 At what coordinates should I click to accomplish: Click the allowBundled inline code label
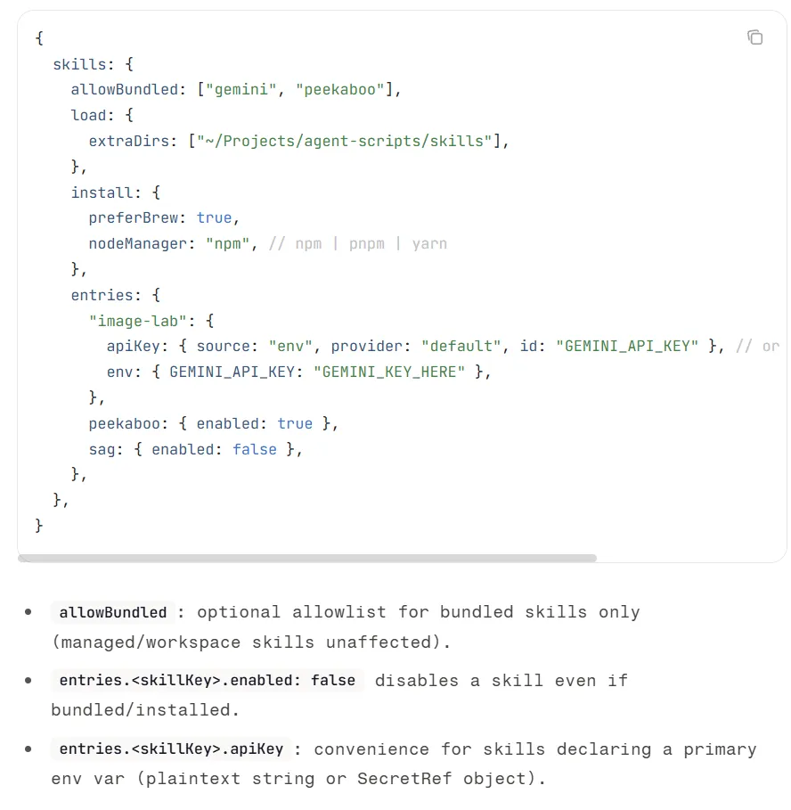pyautogui.click(x=112, y=612)
